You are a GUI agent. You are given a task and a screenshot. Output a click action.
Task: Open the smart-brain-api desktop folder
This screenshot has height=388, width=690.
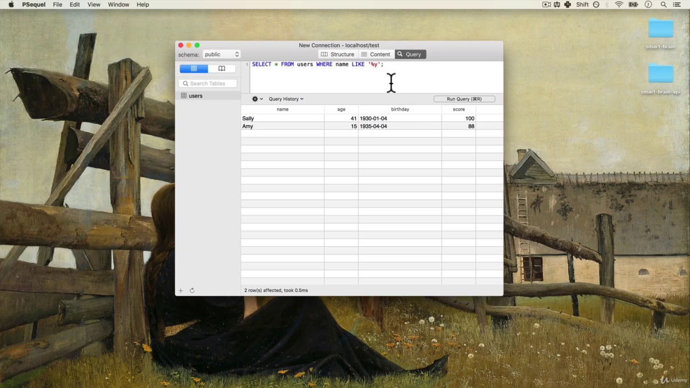tap(660, 79)
